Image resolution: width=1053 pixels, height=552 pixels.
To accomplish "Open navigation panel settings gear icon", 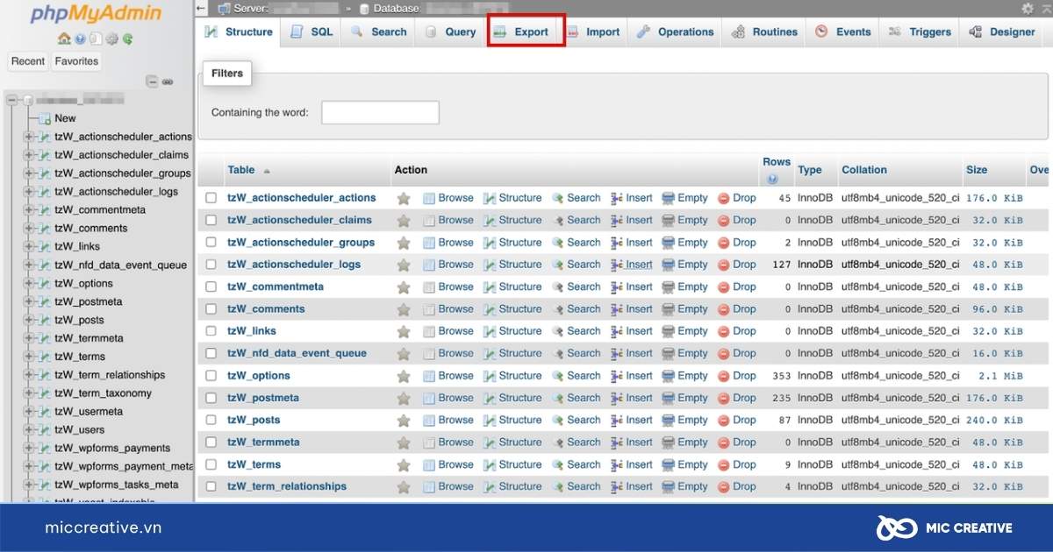I will point(111,39).
